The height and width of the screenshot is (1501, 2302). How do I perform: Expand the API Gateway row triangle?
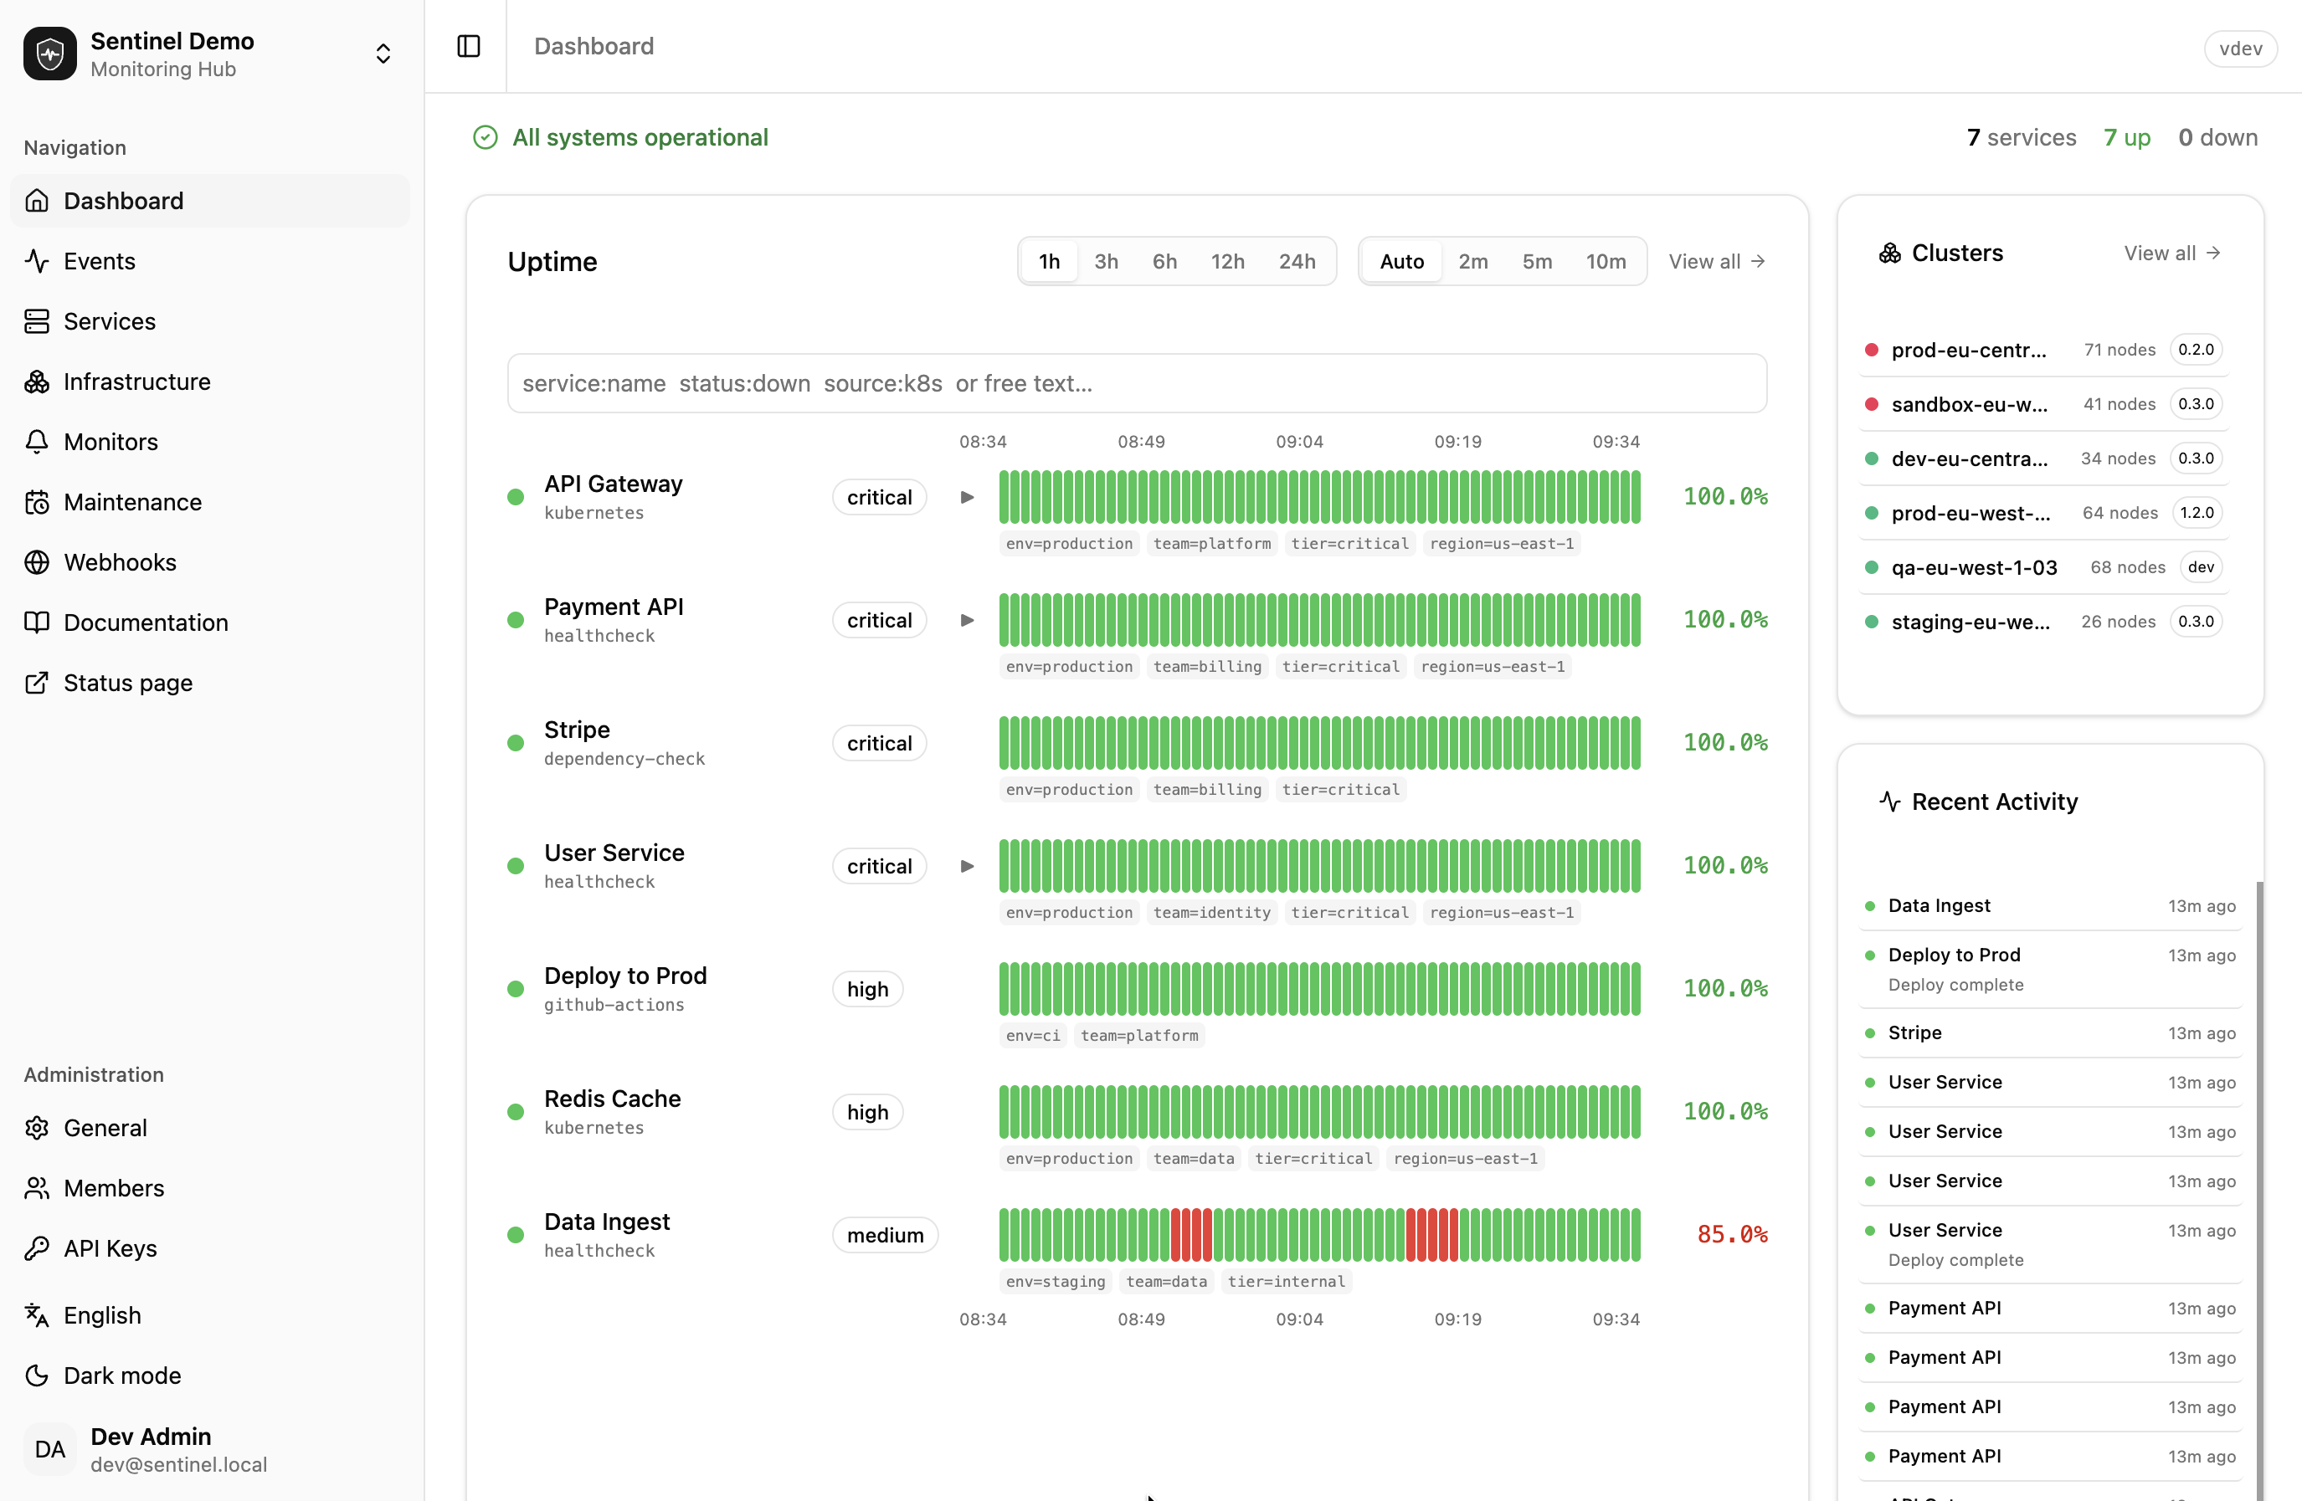[966, 497]
